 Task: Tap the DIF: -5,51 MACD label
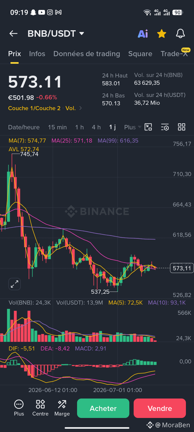22,349
